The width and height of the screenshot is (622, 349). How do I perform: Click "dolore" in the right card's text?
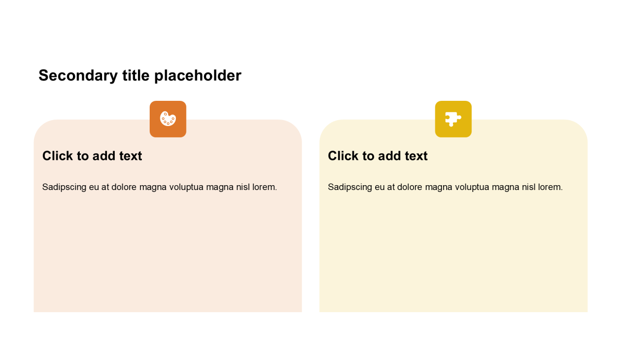pos(411,187)
